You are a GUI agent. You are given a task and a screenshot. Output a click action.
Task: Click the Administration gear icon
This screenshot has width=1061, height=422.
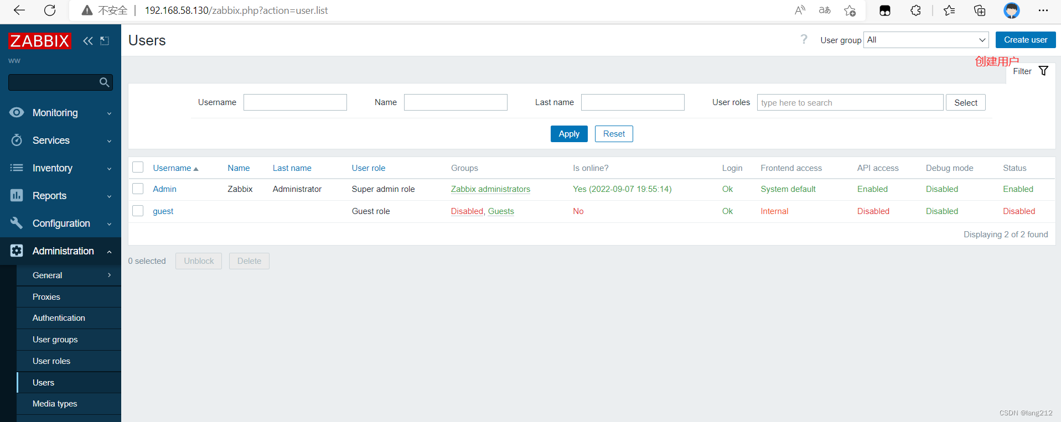pos(17,251)
